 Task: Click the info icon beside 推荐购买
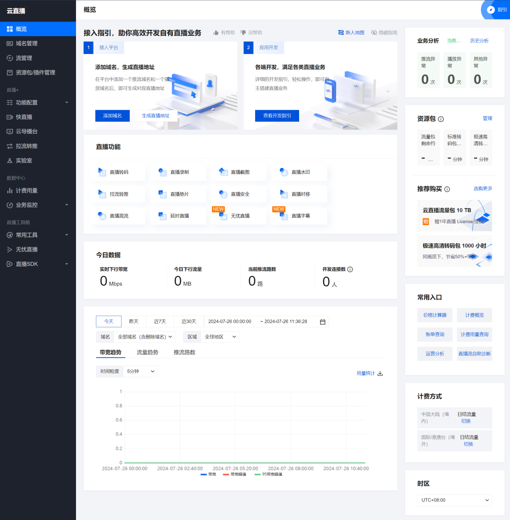pyautogui.click(x=447, y=189)
